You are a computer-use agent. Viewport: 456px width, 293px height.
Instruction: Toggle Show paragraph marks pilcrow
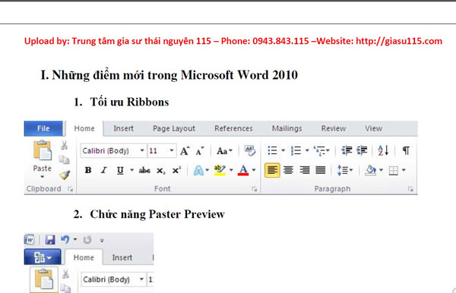pyautogui.click(x=406, y=150)
